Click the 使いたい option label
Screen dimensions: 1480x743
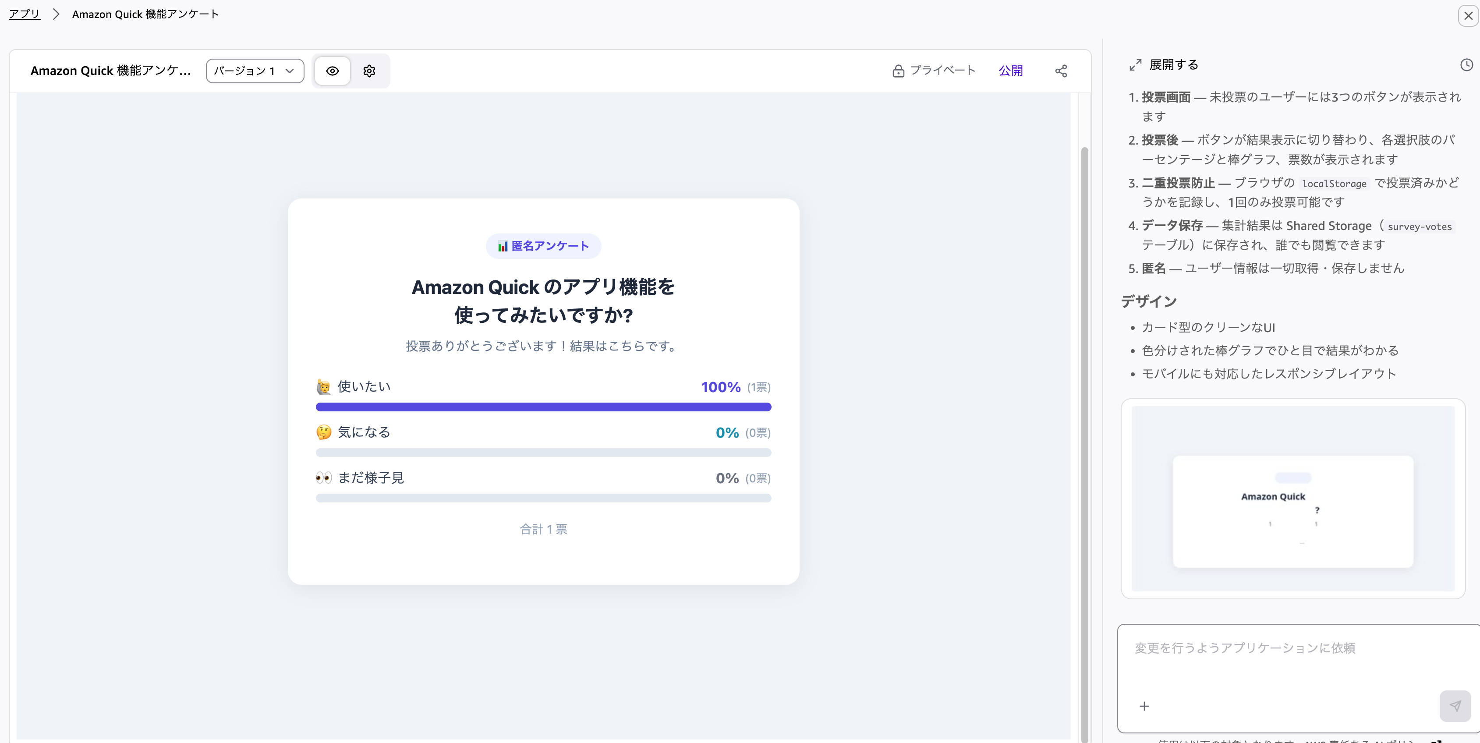click(364, 387)
